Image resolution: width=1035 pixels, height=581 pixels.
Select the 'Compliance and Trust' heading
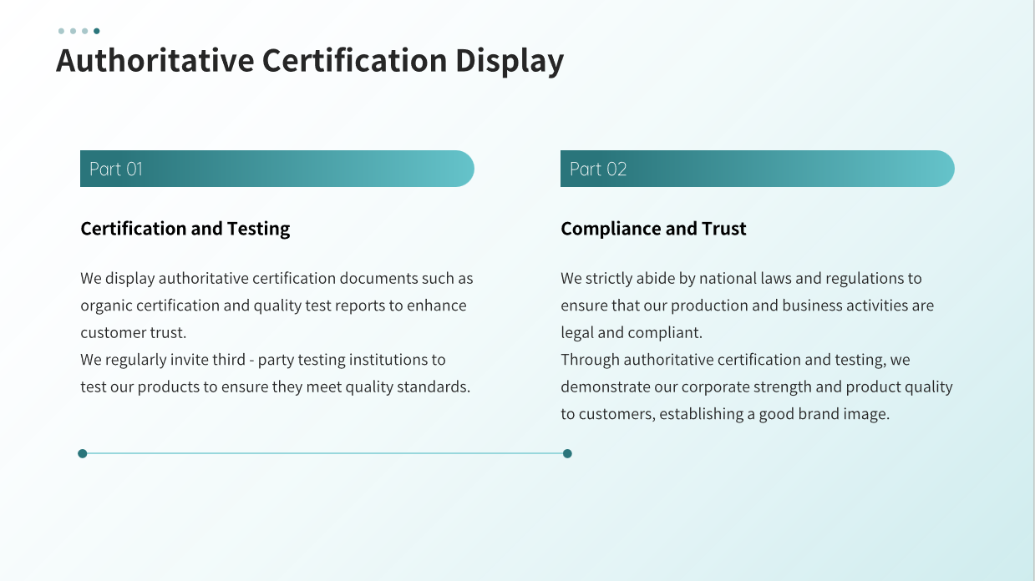(653, 229)
